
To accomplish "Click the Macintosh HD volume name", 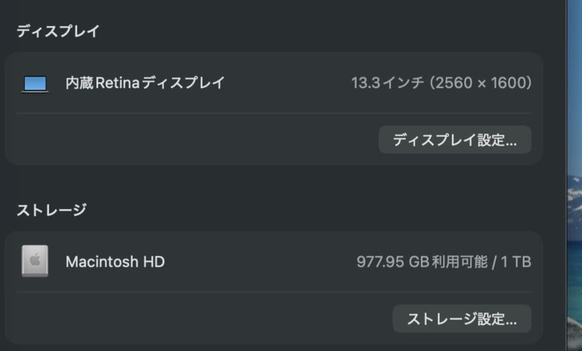I will pos(115,261).
